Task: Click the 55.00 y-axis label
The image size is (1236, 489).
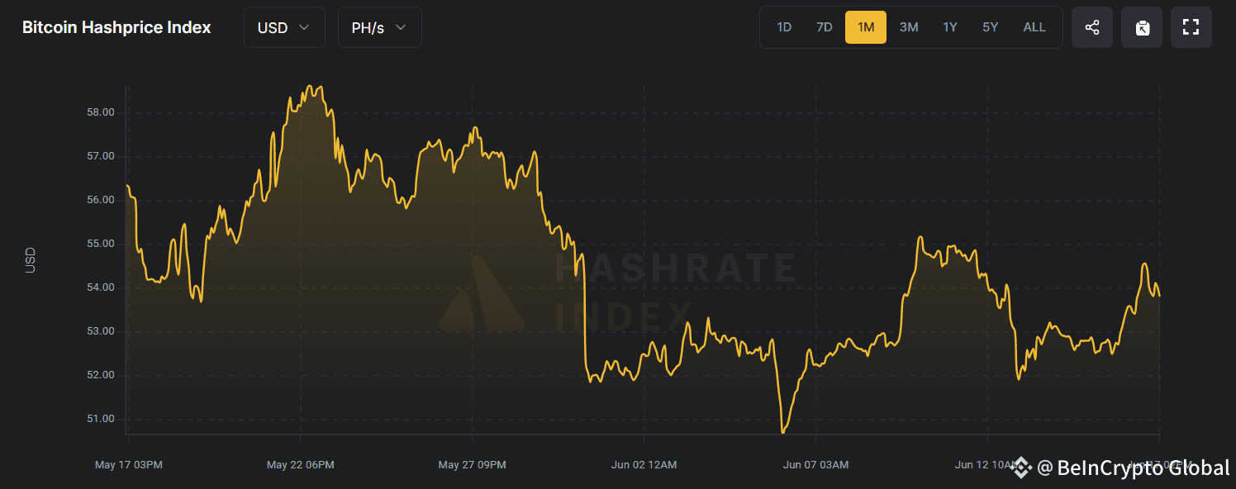Action: [101, 244]
